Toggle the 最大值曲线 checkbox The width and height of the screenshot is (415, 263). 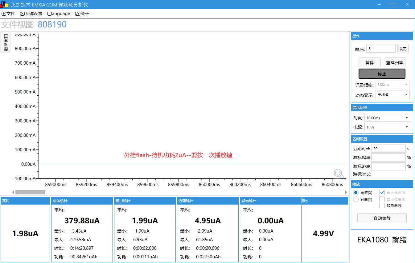382,193
